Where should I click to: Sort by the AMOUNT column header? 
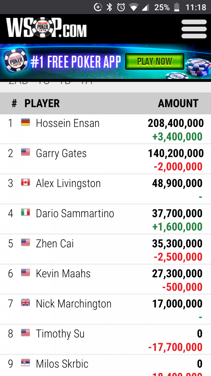pos(178,103)
